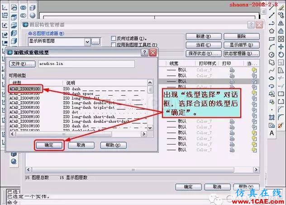Select the Mirror modify tool
Image resolution: width=286 pixels, height=205 pixels.
281,23
